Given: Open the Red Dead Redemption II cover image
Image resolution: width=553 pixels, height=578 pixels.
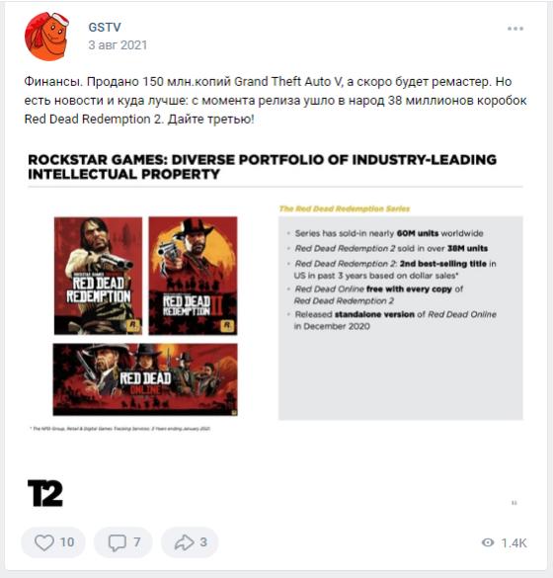Looking at the screenshot, I should (x=193, y=276).
